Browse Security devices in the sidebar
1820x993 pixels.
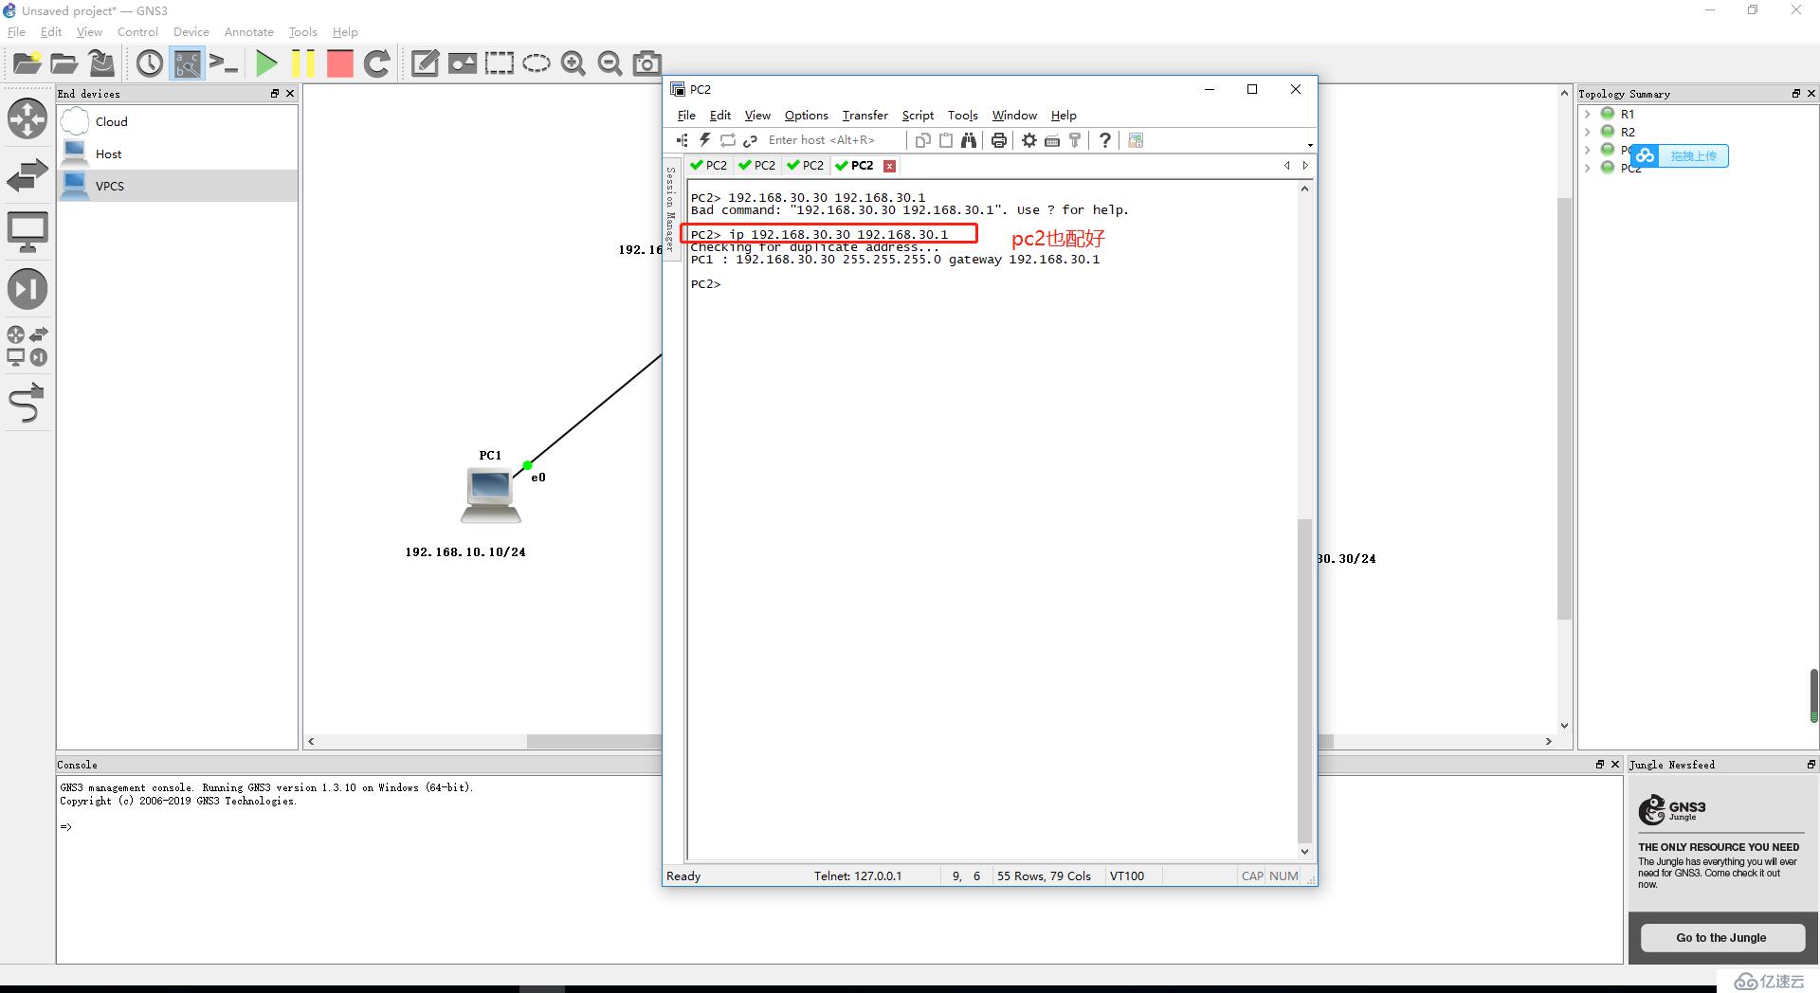27,289
